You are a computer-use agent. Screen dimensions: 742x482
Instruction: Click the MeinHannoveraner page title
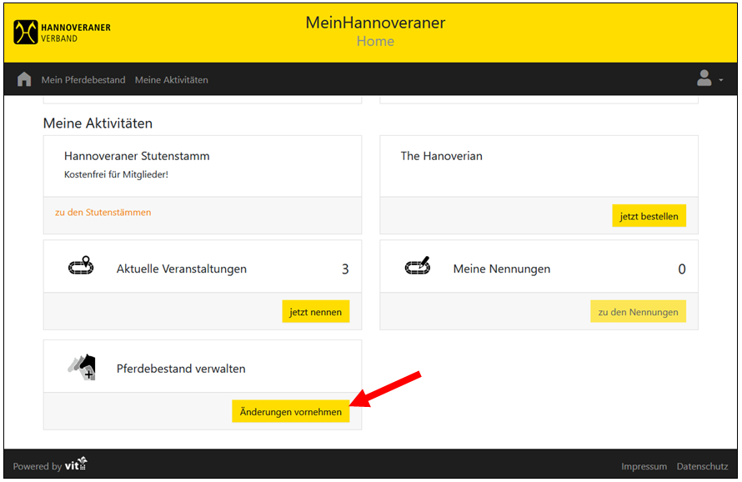click(x=375, y=23)
